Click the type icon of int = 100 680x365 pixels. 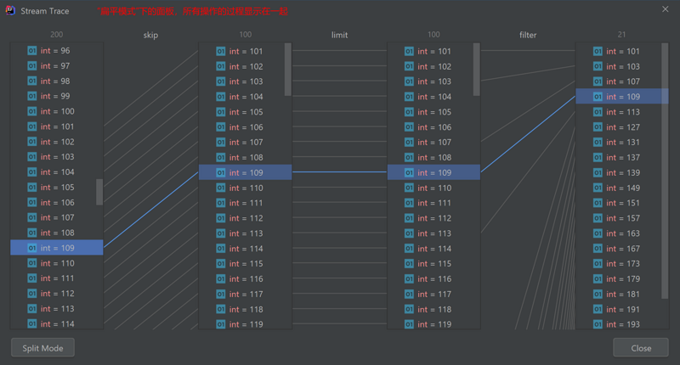click(x=31, y=111)
